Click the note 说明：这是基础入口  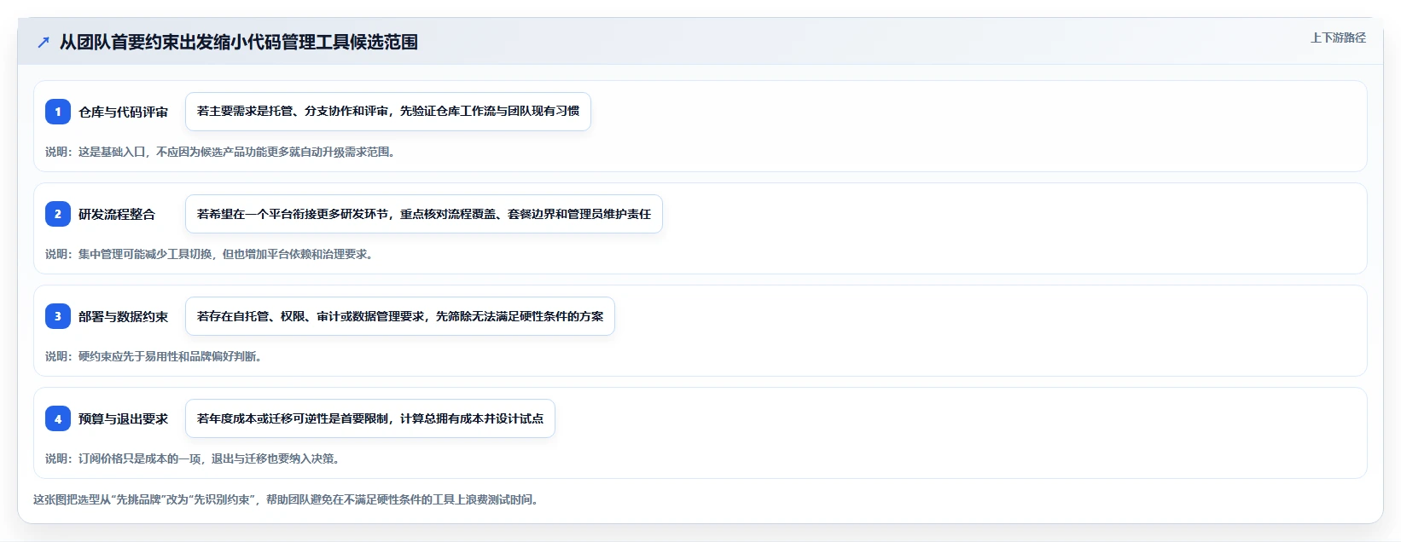click(220, 152)
